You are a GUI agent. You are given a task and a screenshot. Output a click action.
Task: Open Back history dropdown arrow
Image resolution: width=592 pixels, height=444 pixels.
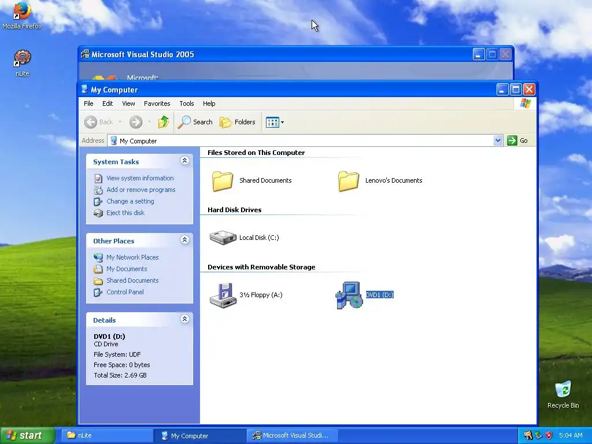(120, 122)
